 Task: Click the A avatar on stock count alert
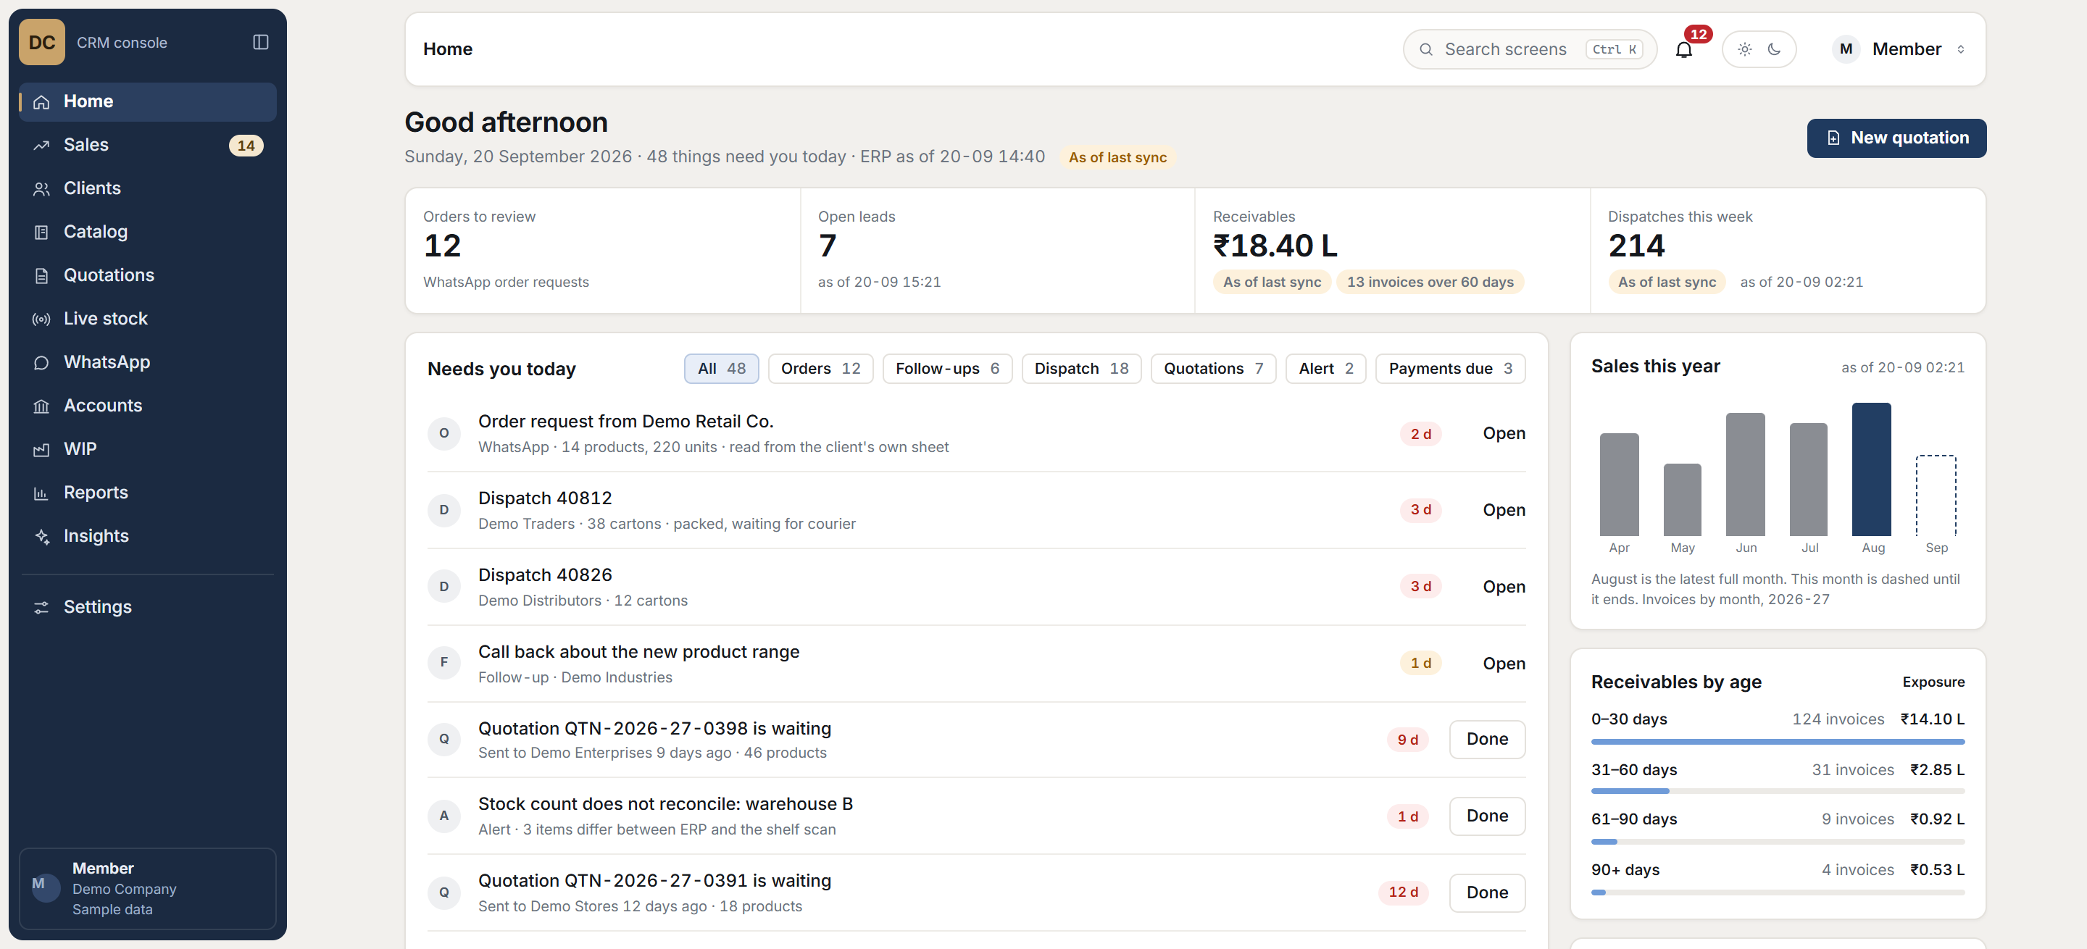pyautogui.click(x=444, y=816)
